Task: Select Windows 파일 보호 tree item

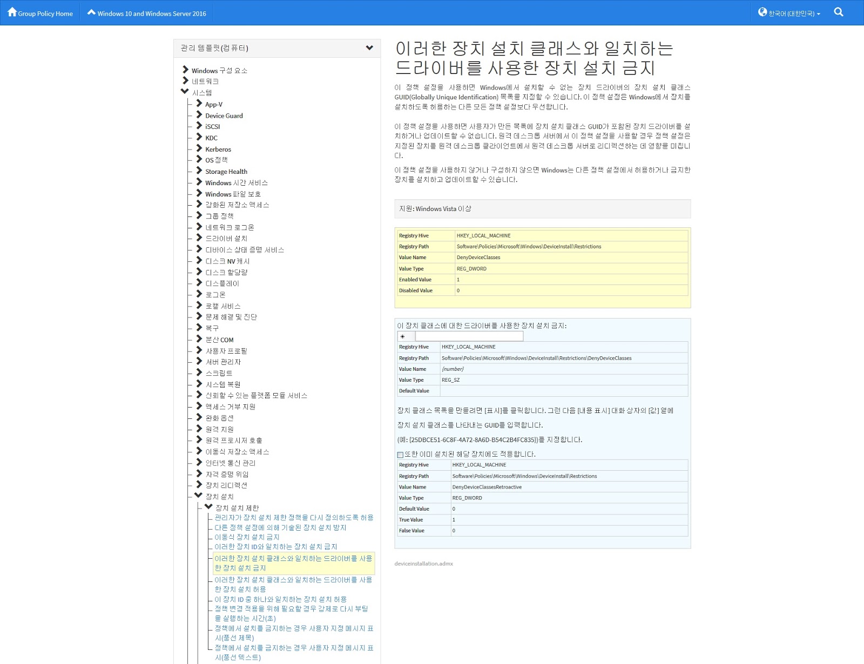Action: (x=233, y=194)
